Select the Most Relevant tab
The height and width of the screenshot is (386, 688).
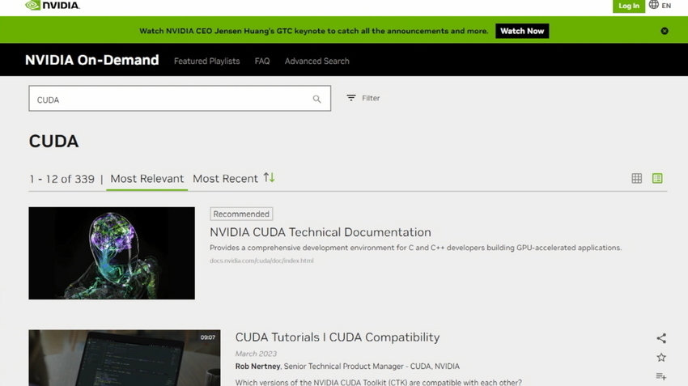[147, 179]
